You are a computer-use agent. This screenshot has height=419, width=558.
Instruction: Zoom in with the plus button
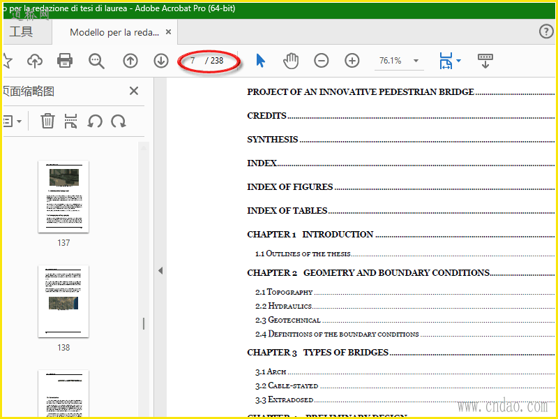pyautogui.click(x=352, y=61)
